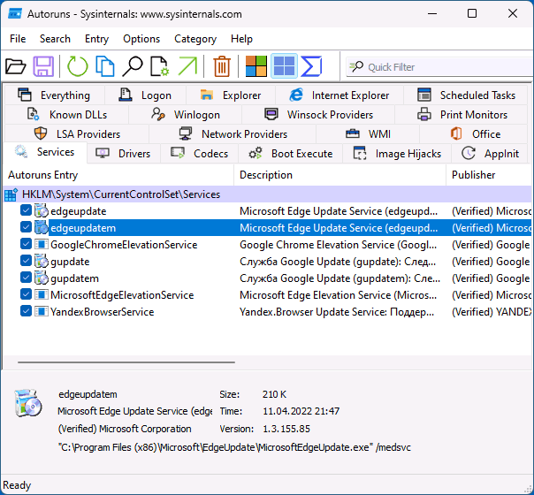
Task: Open the Scheduled Tasks tab
Action: click(x=467, y=95)
